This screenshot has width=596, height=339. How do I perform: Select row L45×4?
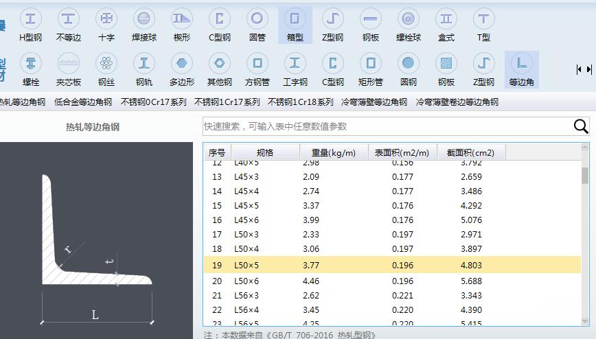click(392, 191)
